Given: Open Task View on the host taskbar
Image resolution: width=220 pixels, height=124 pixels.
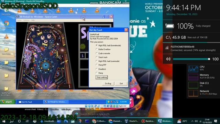Looking at the screenshot, I should pyautogui.click(x=27, y=121).
